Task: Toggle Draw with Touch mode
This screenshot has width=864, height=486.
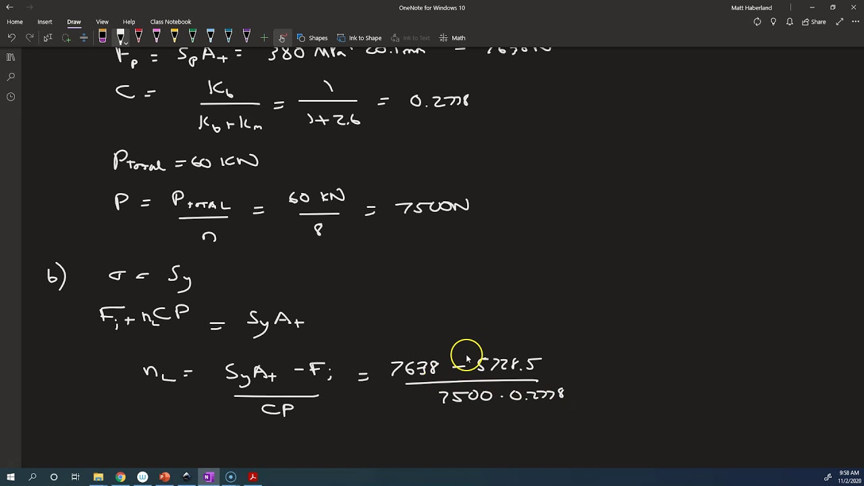Action: pyautogui.click(x=282, y=38)
